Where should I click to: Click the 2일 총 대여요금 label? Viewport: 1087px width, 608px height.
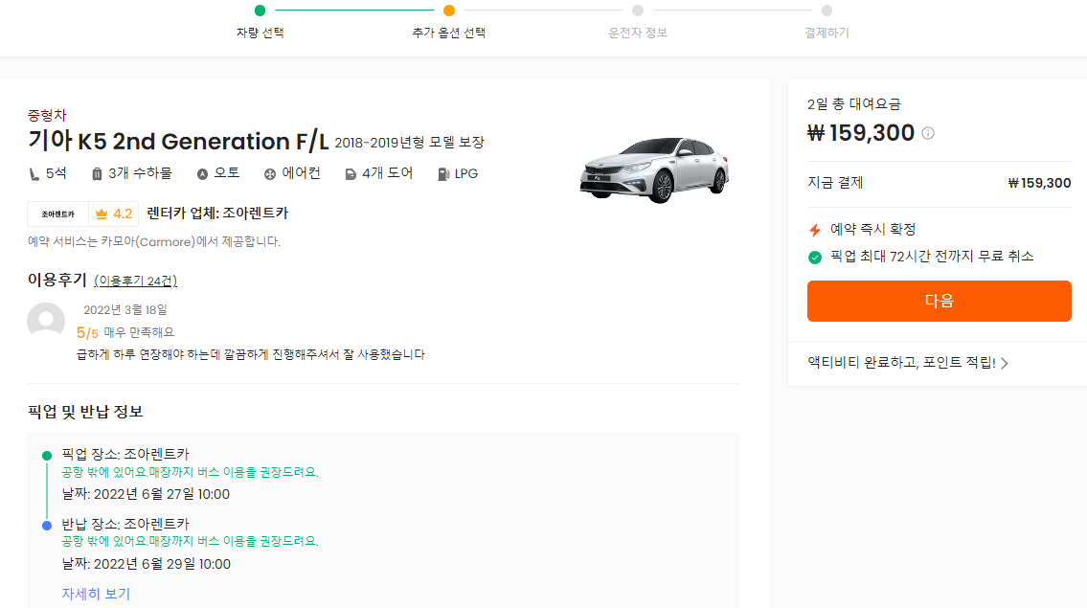click(854, 104)
